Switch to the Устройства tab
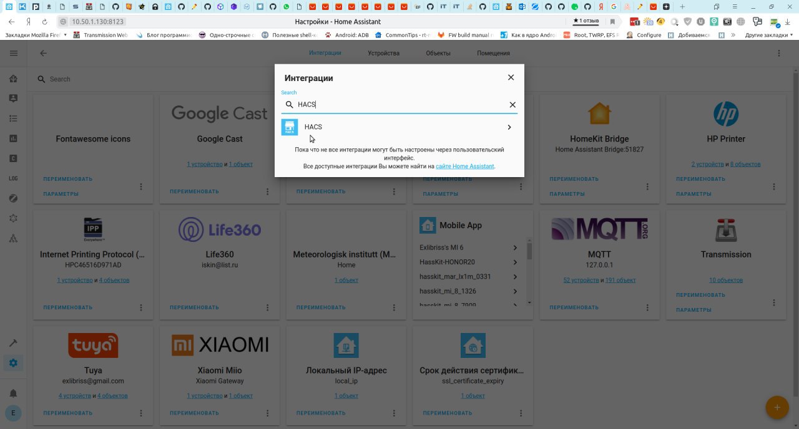Image resolution: width=799 pixels, height=429 pixels. click(x=383, y=53)
